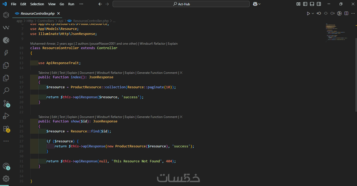Open the Search view magnifier icon

point(6,91)
